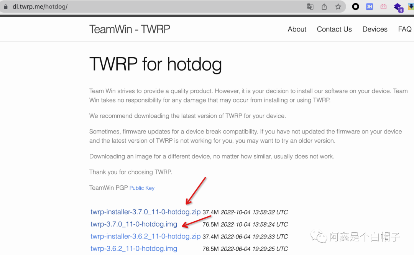Viewport: 414px width, 255px height.
Task: Click the 2022-10-04 13:58:32 UTC timestamp
Action: [254, 212]
